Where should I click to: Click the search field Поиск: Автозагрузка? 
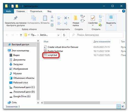click(x=96, y=35)
